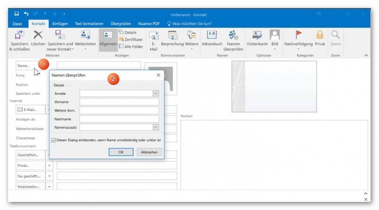Open Nachverfolgung follow-up flag

pyautogui.click(x=298, y=40)
